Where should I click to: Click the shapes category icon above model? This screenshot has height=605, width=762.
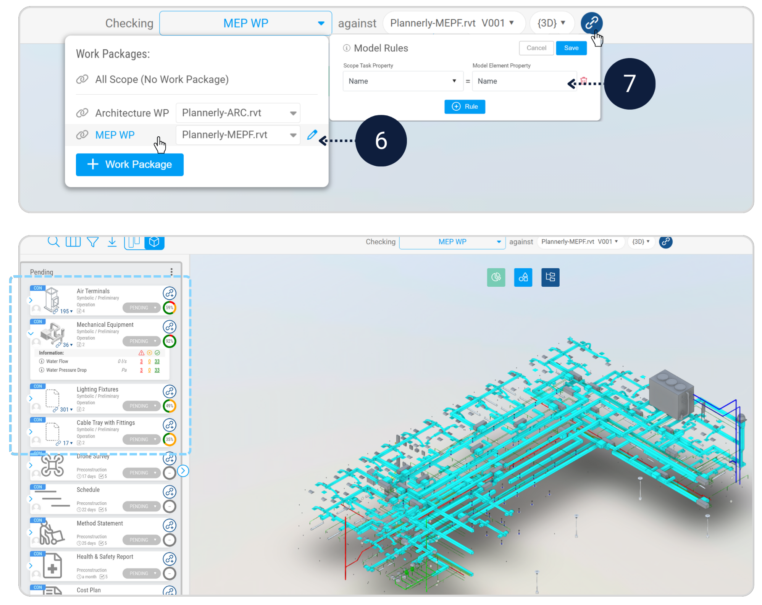(523, 277)
